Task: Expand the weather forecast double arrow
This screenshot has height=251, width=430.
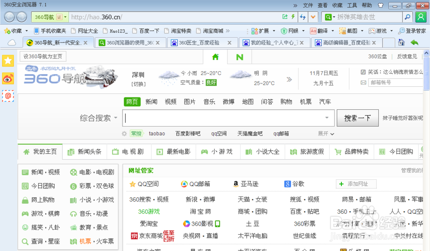Action: (289, 79)
